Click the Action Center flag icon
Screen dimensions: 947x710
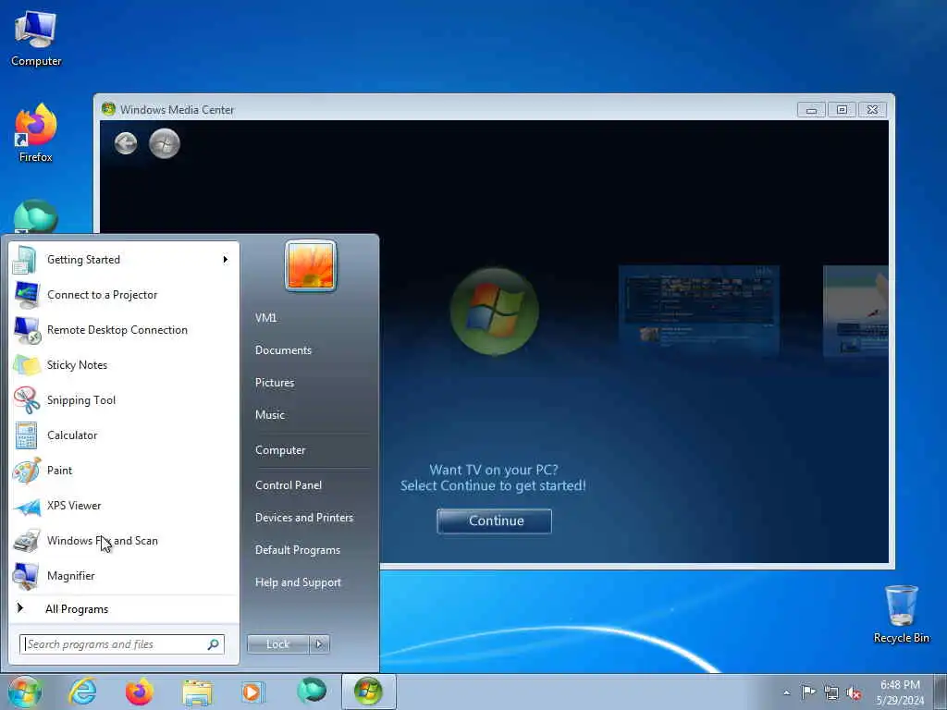[808, 692]
